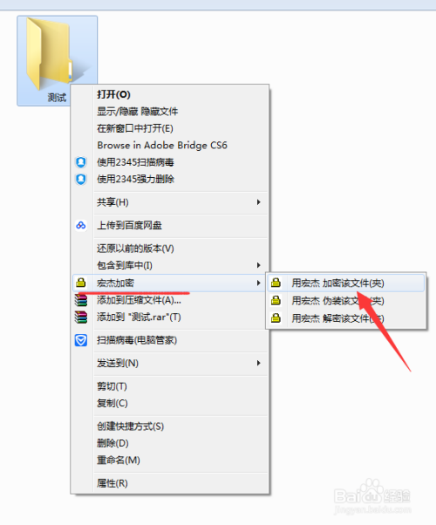Expand the 包含到库中(I) submenu arrow

[258, 265]
